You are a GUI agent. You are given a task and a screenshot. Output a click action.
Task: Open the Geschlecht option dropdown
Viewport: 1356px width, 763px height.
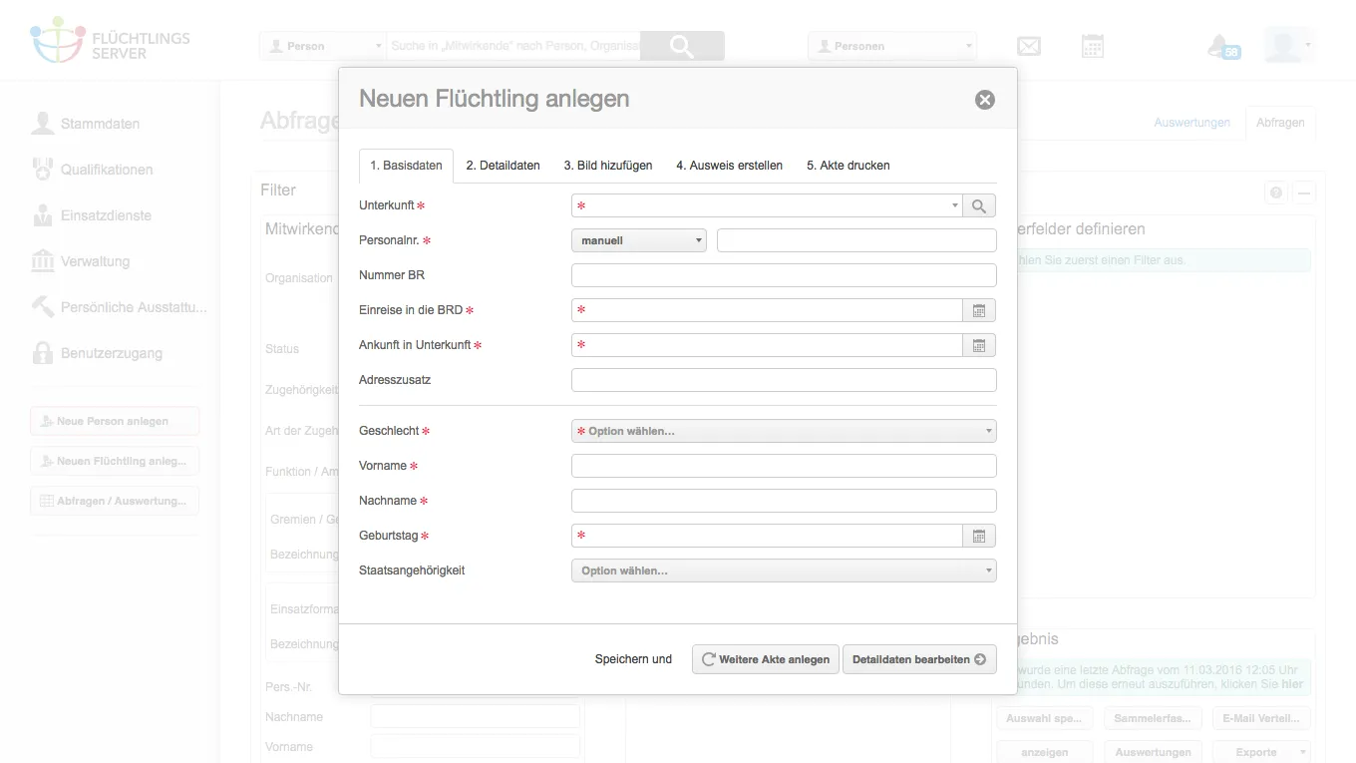tap(784, 431)
